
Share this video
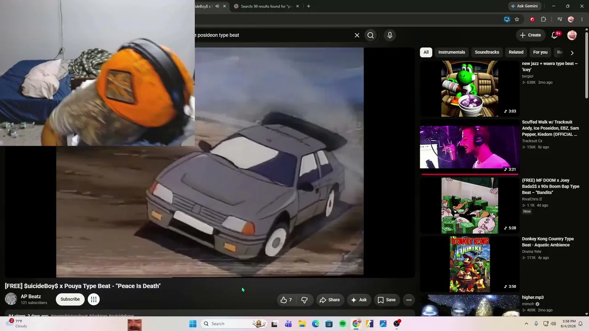[x=329, y=300]
